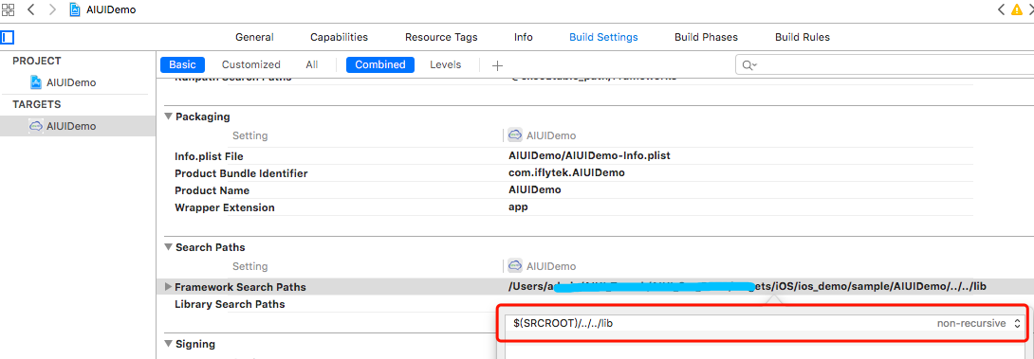Screen dimensions: 1034x359
Task: Switch to the Capabilities tab
Action: pos(339,37)
